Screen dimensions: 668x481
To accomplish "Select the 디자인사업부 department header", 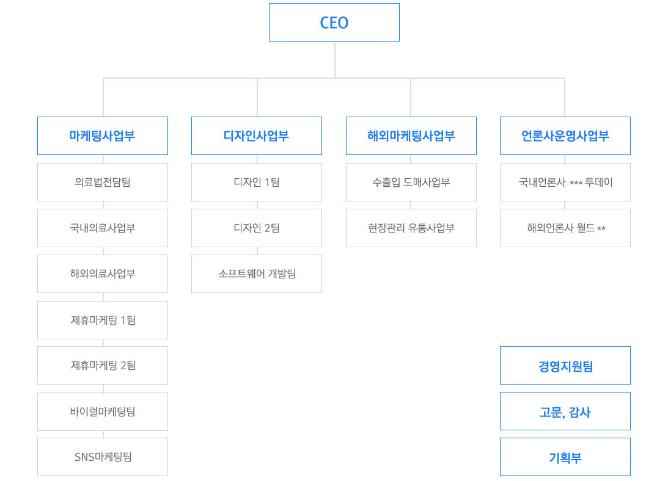I will coord(257,136).
